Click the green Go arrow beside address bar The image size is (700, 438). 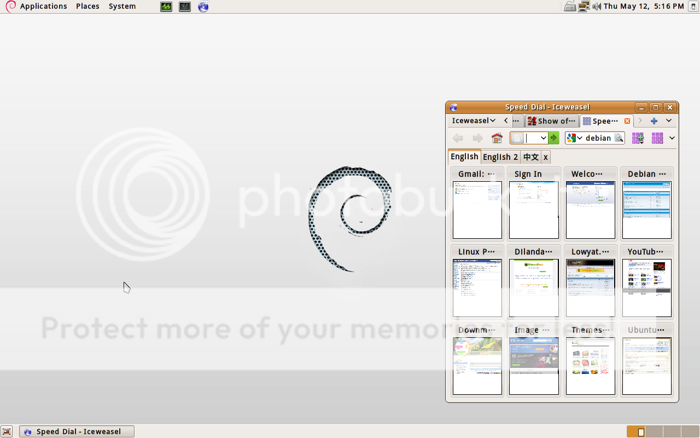tap(553, 138)
